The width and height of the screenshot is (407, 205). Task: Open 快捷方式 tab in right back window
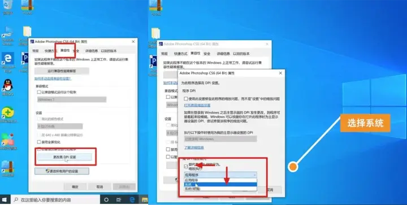pyautogui.click(x=180, y=54)
